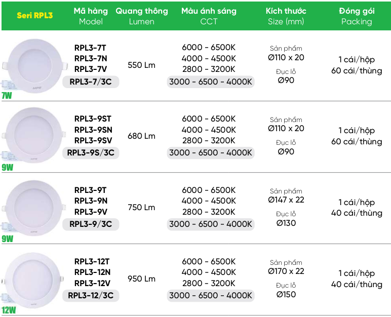Click the Mã hàng Model column header
The height and width of the screenshot is (317, 391).
coord(91,16)
